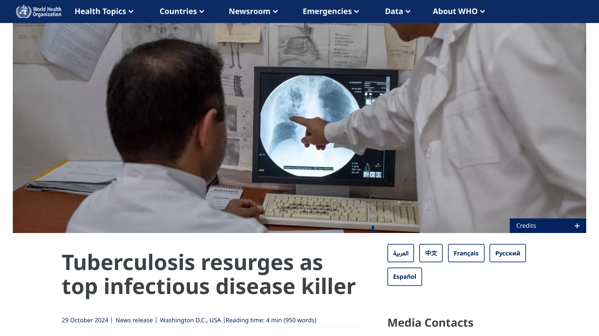The width and height of the screenshot is (599, 336).
Task: Open the Health Topics menu
Action: pyautogui.click(x=100, y=12)
